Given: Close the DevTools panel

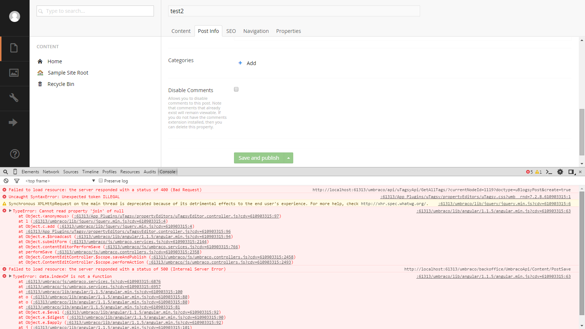Looking at the screenshot, I should (580, 172).
